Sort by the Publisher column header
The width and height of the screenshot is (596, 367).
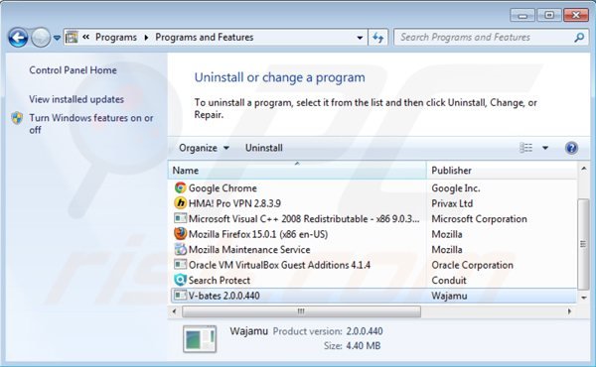pos(502,171)
